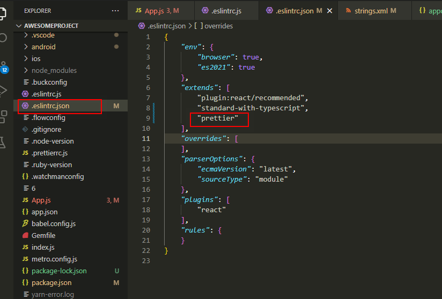Open .prettierrc.js in the explorer
Image resolution: width=442 pixels, height=299 pixels.
49,153
